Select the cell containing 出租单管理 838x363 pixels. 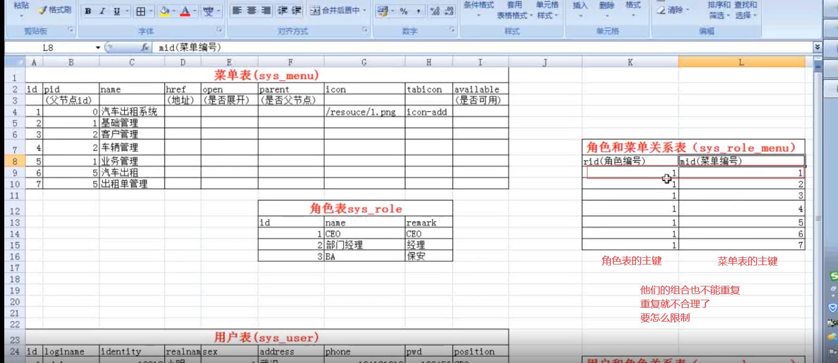pos(132,184)
